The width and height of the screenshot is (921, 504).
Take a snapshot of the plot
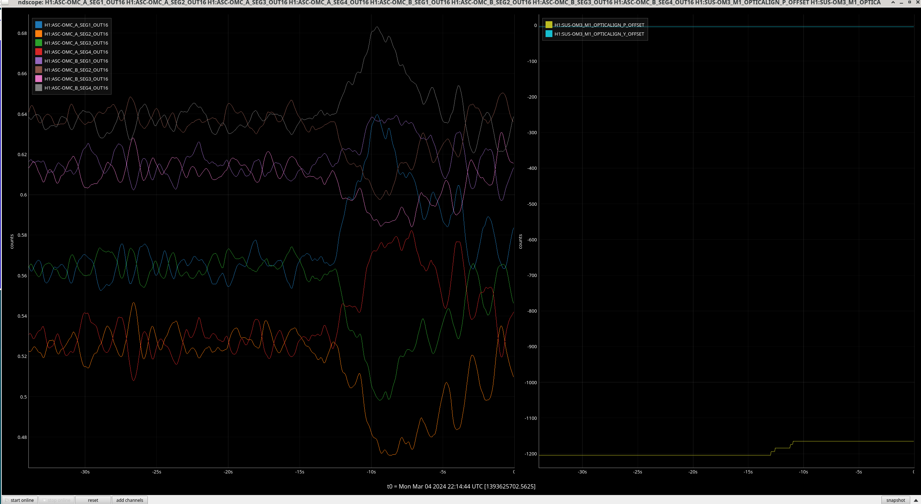[895, 500]
